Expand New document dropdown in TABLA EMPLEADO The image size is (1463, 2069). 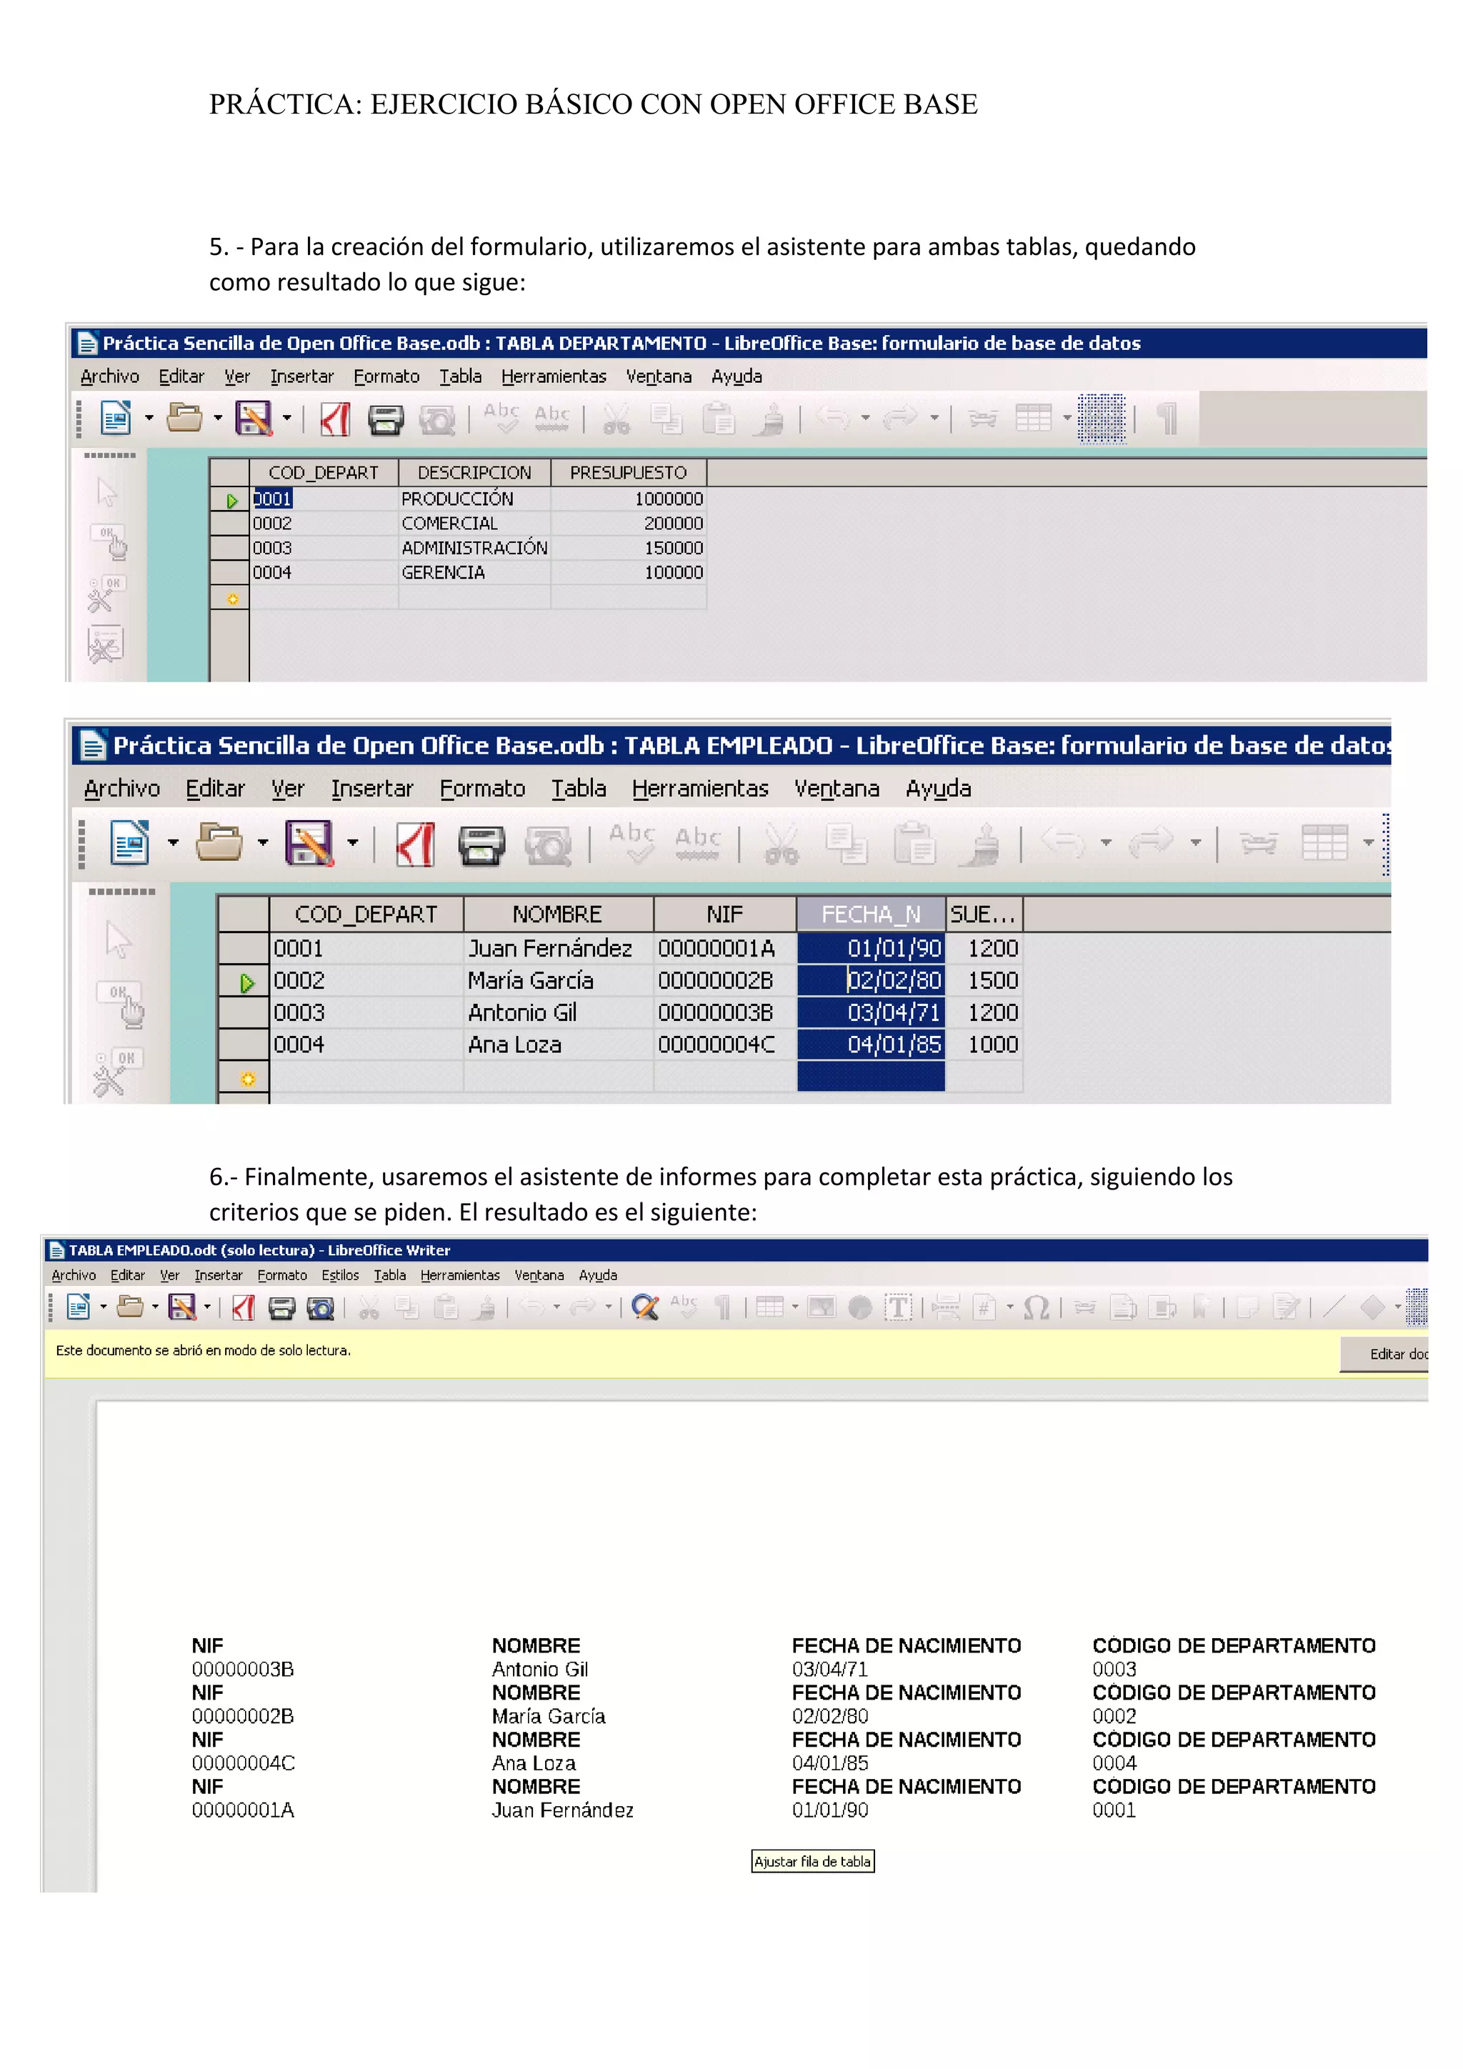pos(173,844)
